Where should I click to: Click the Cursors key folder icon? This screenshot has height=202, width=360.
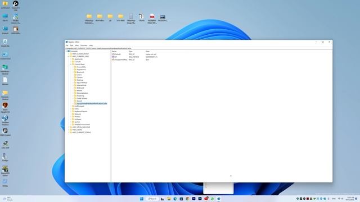(x=75, y=77)
